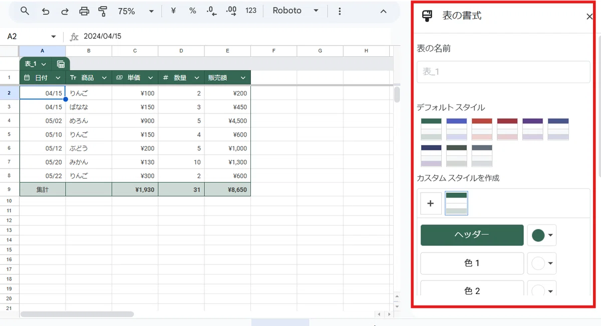Image resolution: width=601 pixels, height=326 pixels.
Task: Select total cell ¥8,650
Action: [x=227, y=189]
